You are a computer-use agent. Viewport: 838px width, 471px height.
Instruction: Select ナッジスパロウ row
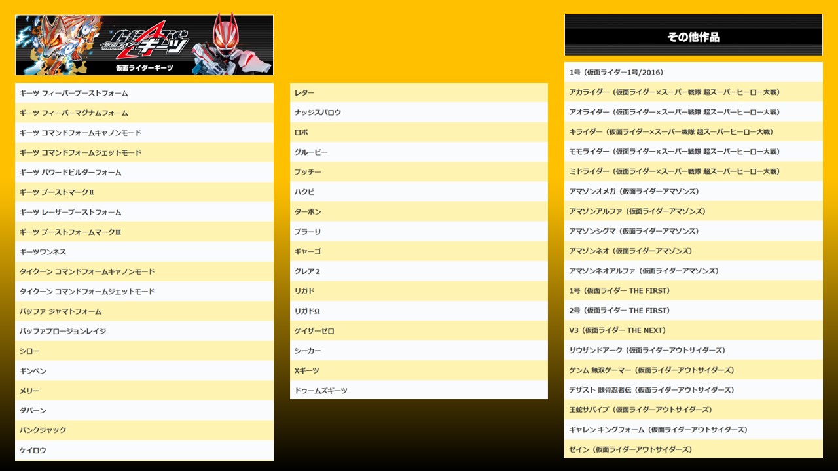[419, 113]
